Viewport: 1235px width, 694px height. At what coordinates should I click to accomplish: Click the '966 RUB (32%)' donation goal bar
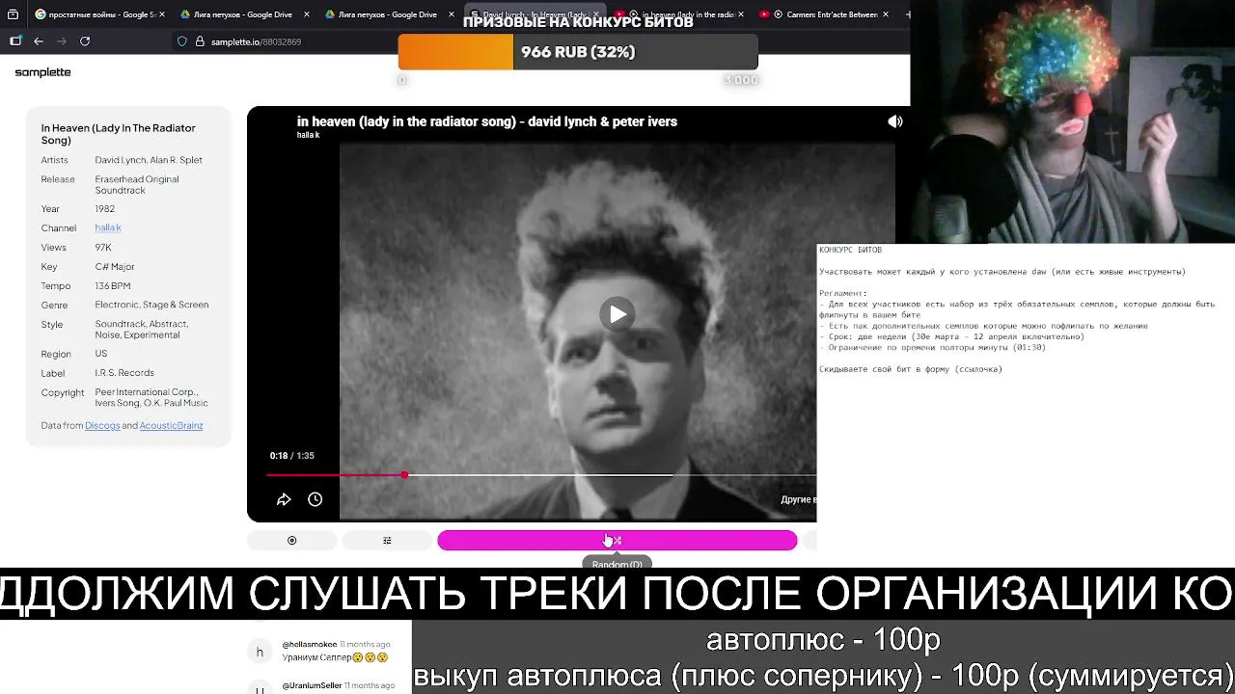pyautogui.click(x=578, y=52)
